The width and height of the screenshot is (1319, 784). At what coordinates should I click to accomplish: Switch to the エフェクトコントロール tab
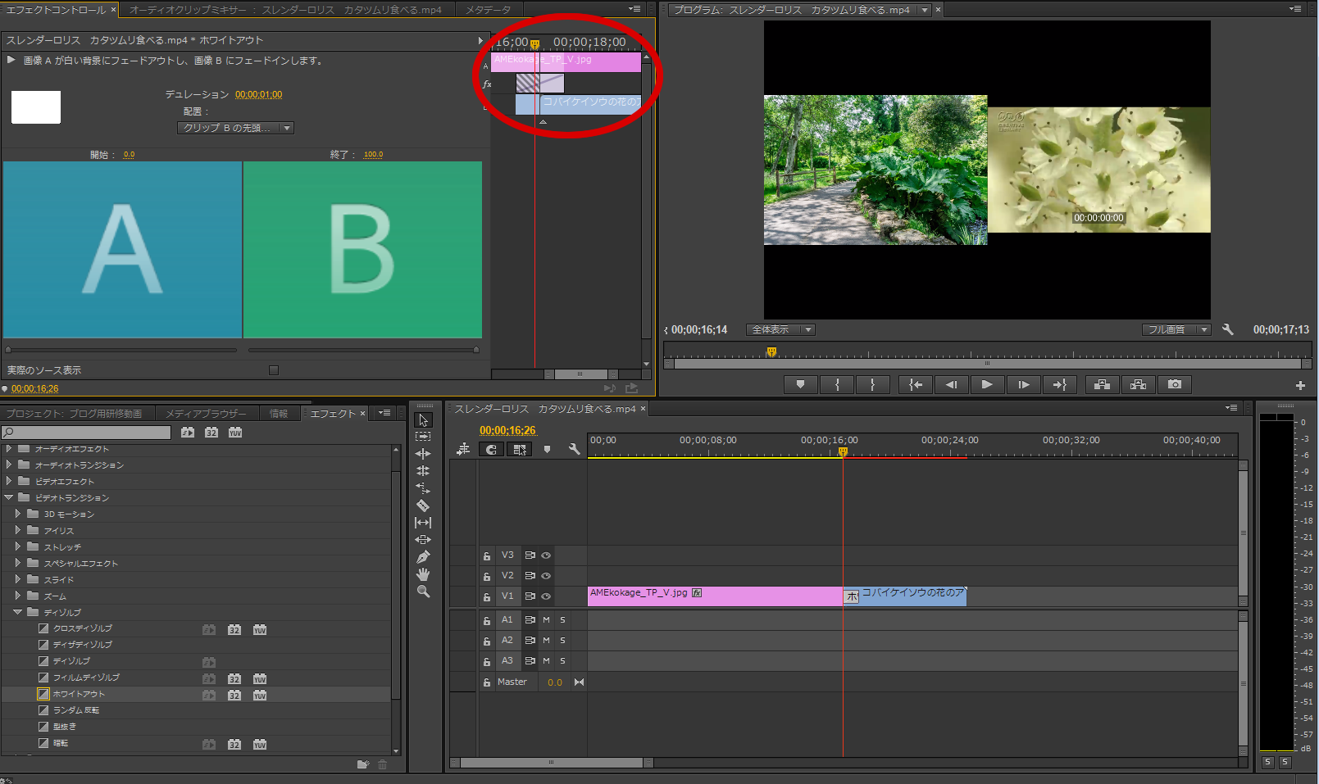coord(56,10)
